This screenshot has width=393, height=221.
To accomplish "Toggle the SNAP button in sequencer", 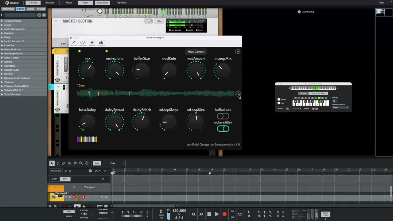I will (x=97, y=163).
